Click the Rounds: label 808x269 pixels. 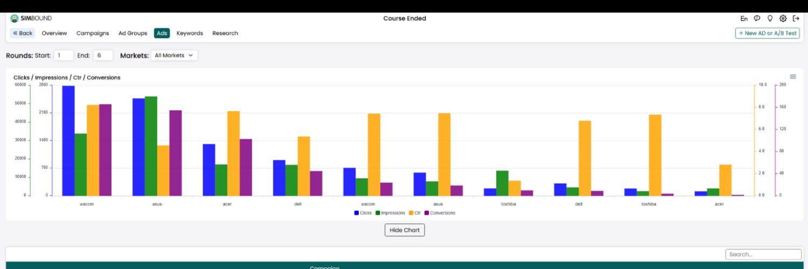tap(19, 55)
